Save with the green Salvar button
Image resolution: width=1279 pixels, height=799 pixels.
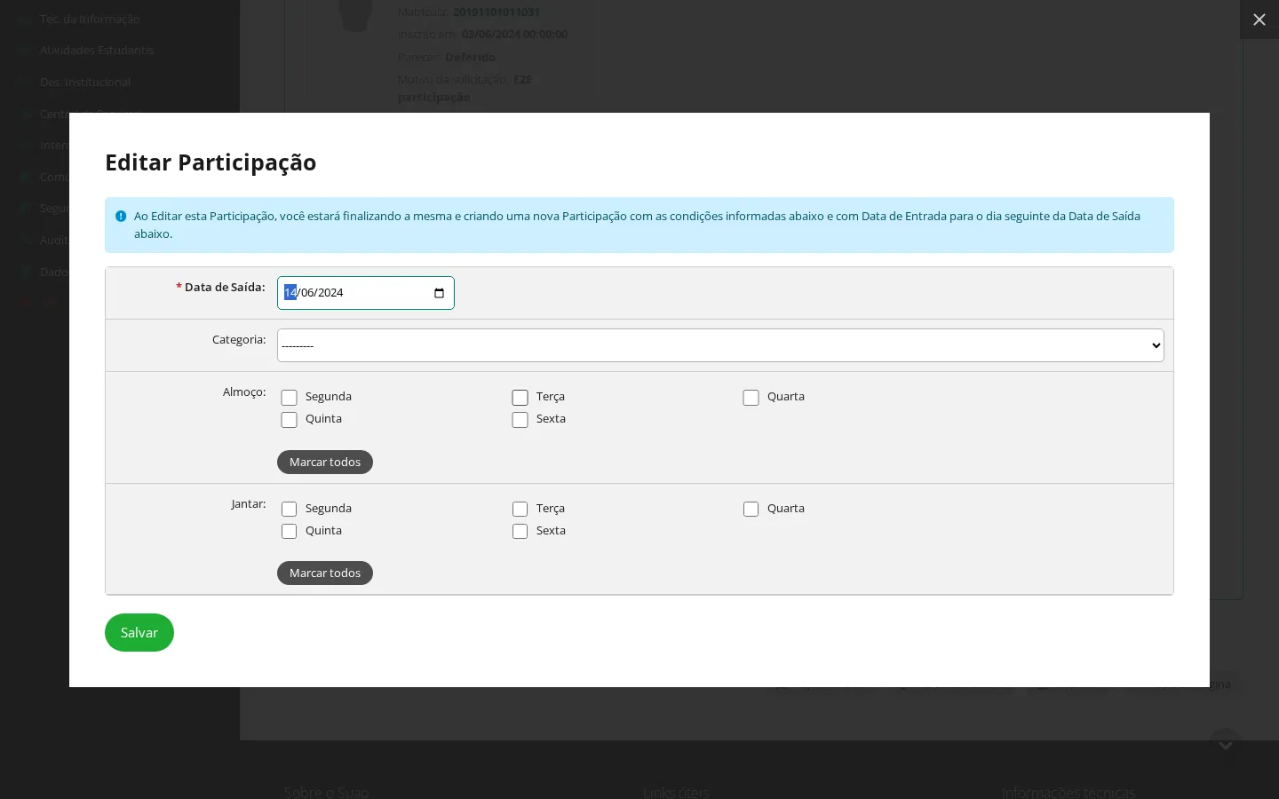[x=139, y=632]
